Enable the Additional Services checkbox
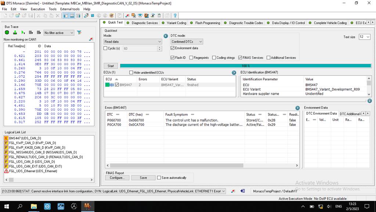 pyautogui.click(x=268, y=58)
